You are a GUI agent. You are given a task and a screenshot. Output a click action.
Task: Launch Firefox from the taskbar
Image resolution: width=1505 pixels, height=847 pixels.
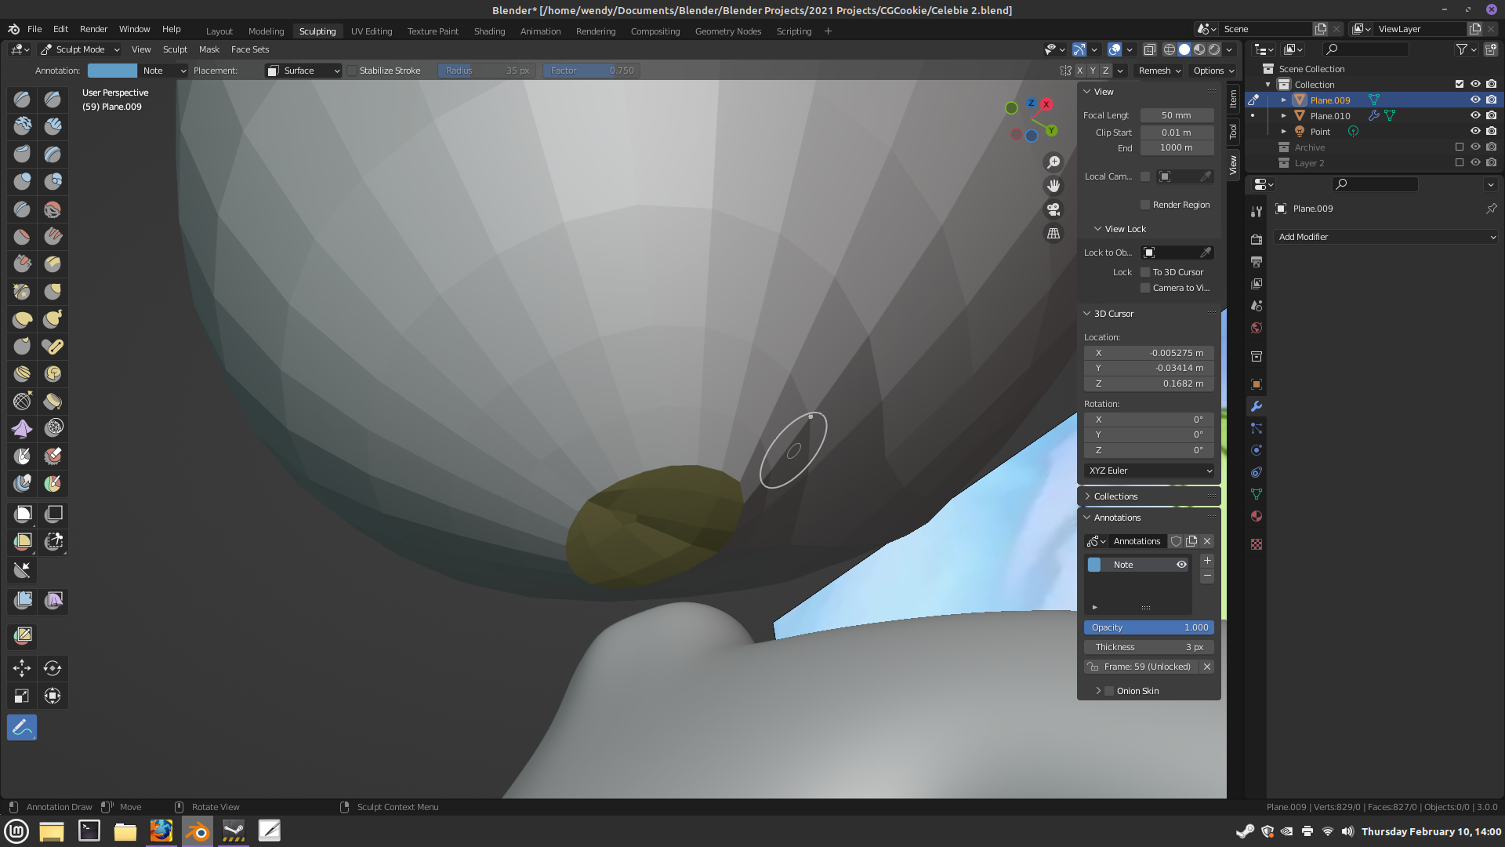pos(161,831)
